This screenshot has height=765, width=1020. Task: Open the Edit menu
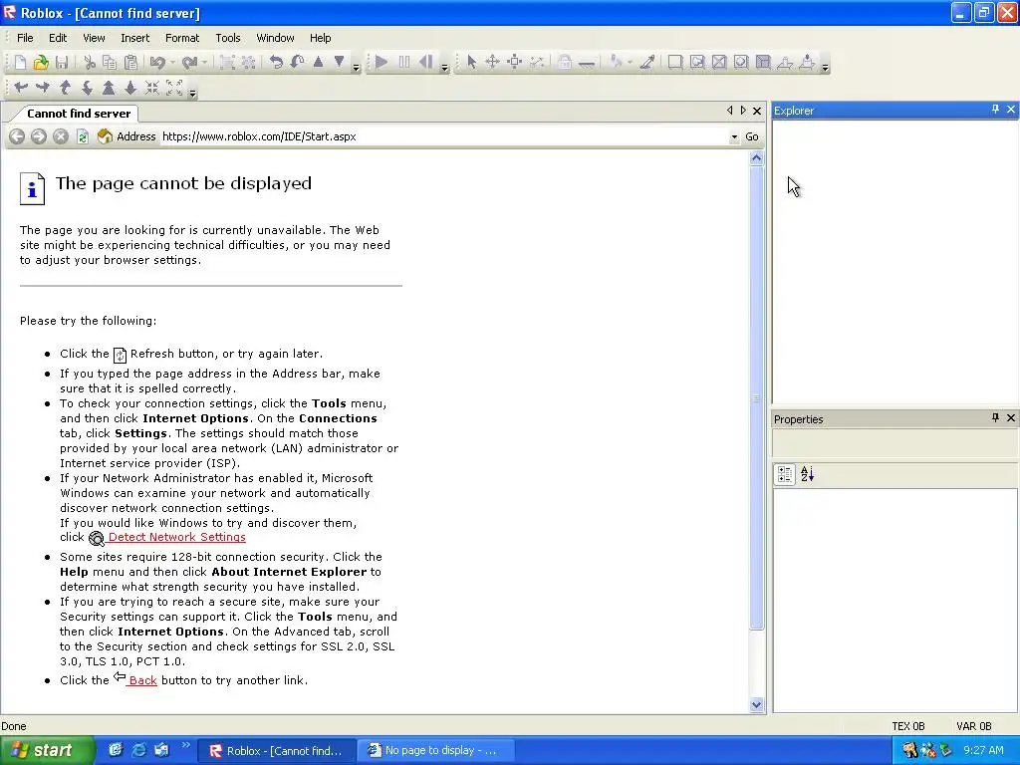click(x=58, y=38)
